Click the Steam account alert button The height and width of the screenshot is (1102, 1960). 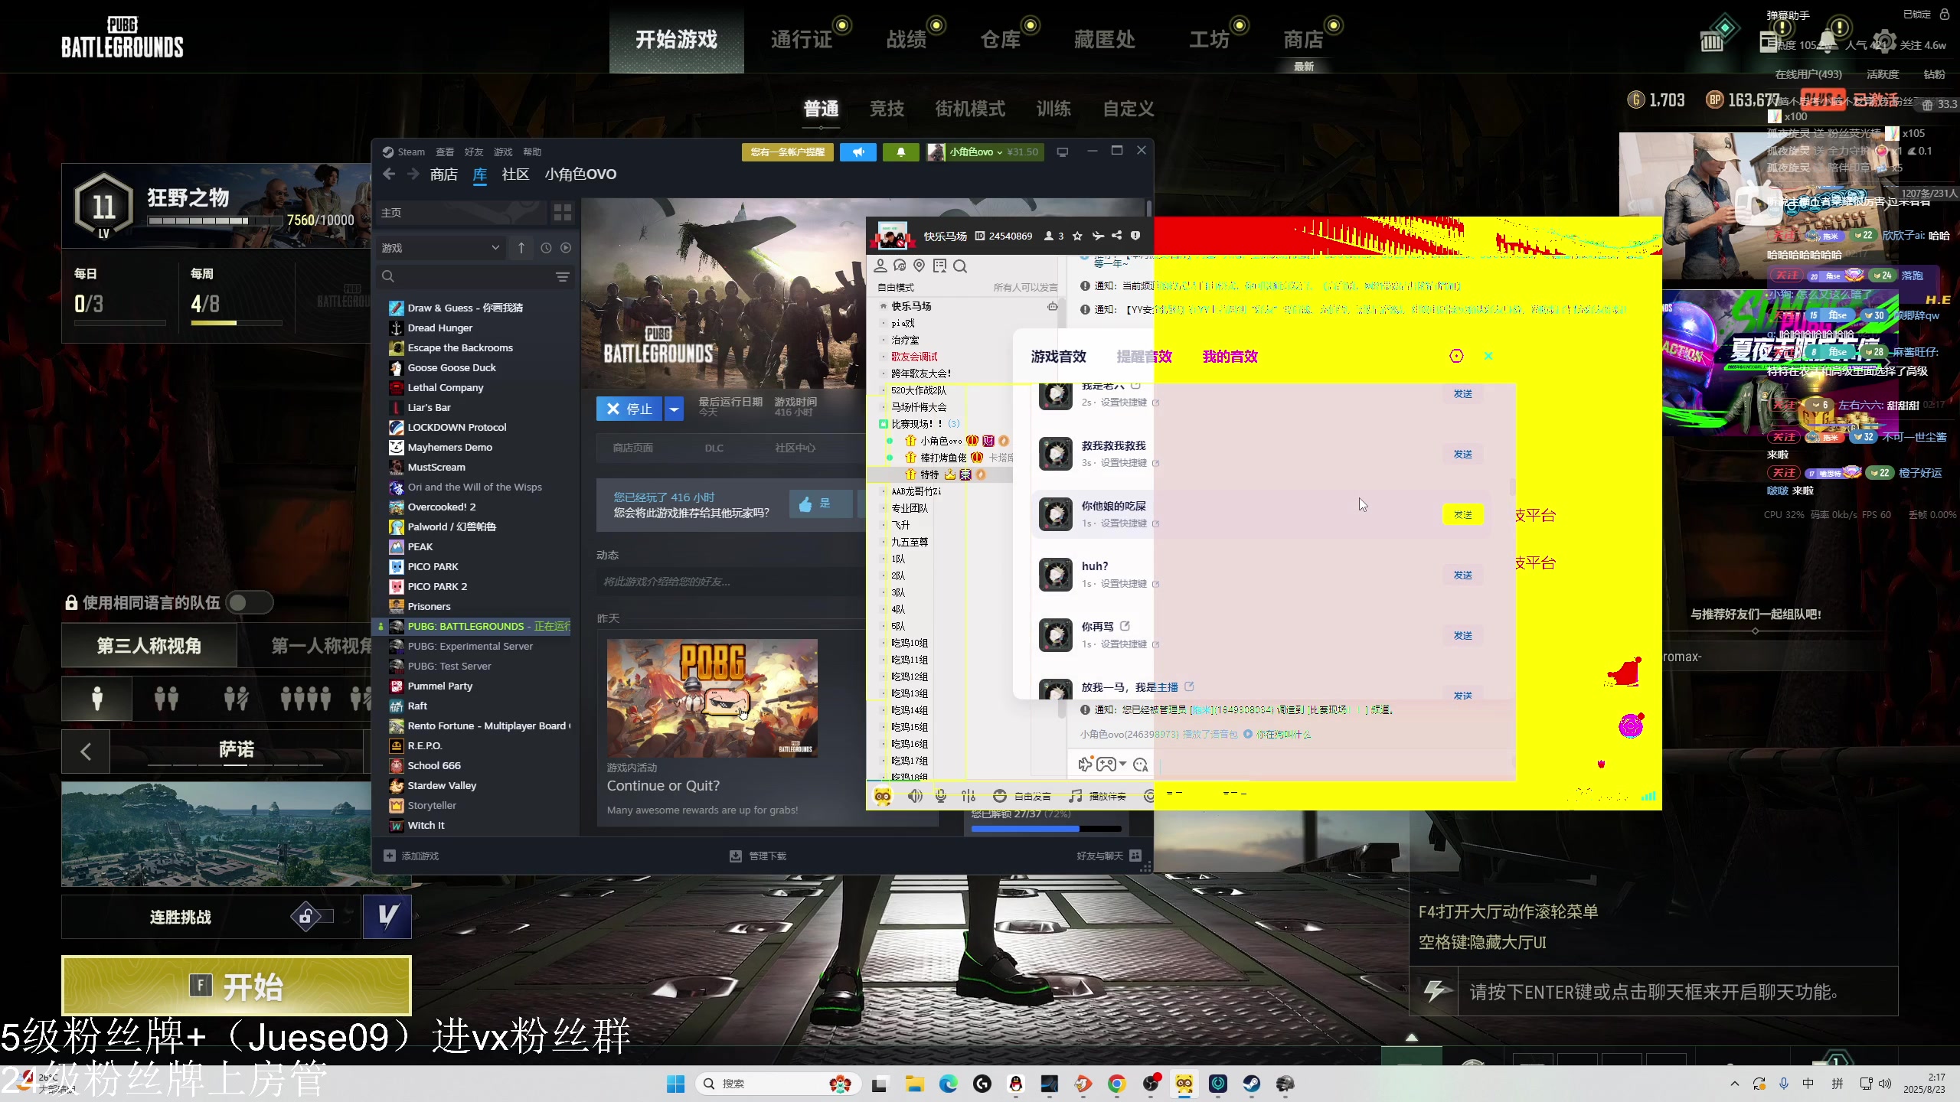[x=788, y=152]
